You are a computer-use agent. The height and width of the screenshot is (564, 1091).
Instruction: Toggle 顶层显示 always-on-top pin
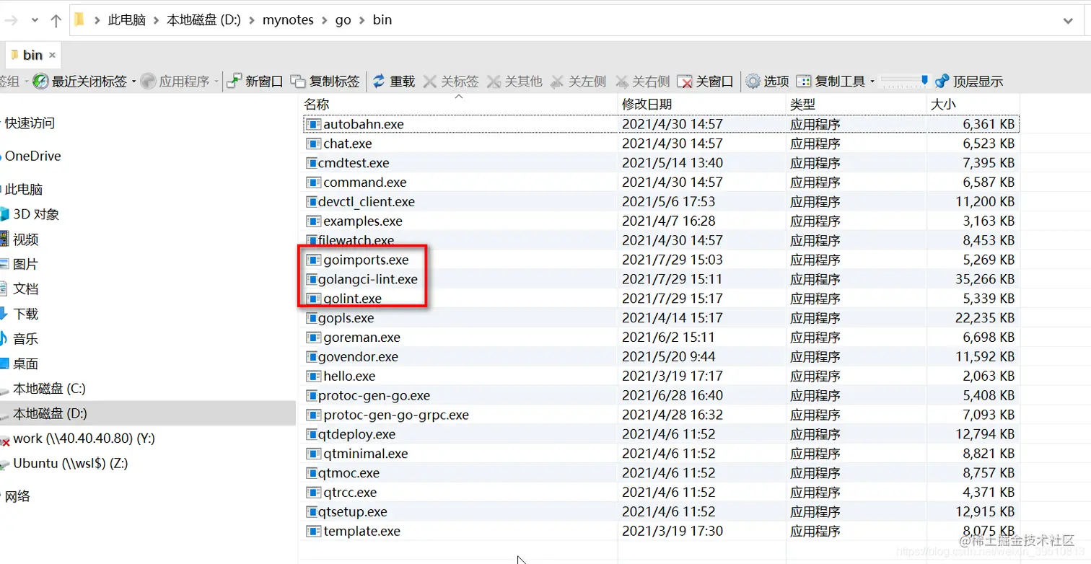969,81
